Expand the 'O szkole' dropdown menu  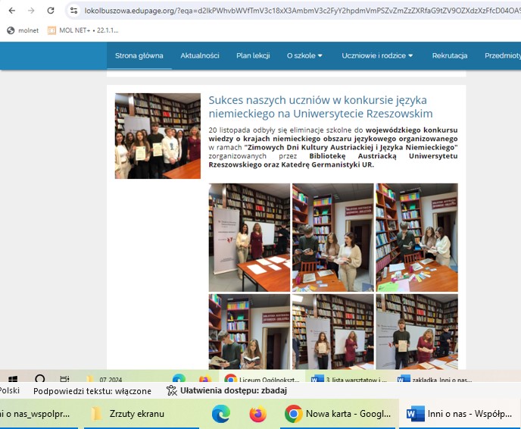click(304, 55)
